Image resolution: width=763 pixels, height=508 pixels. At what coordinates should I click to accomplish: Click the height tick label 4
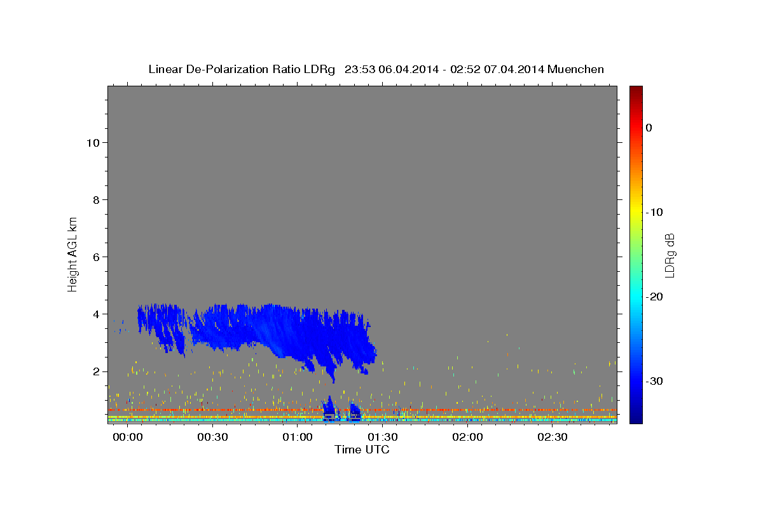[x=97, y=314]
